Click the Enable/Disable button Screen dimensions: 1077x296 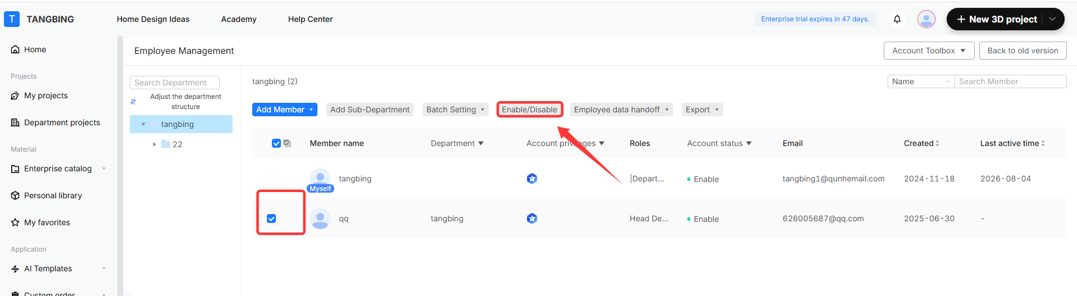click(530, 110)
